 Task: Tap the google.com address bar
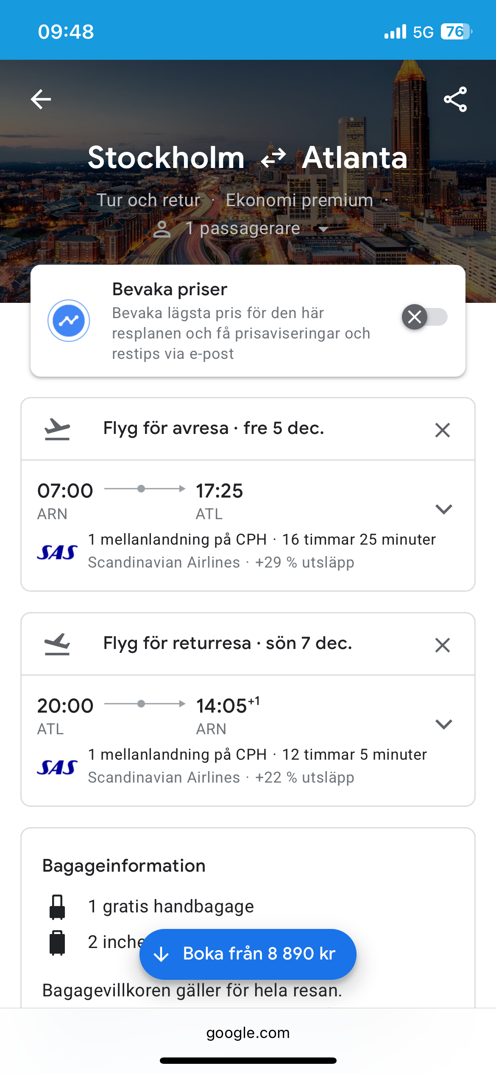point(248,1033)
